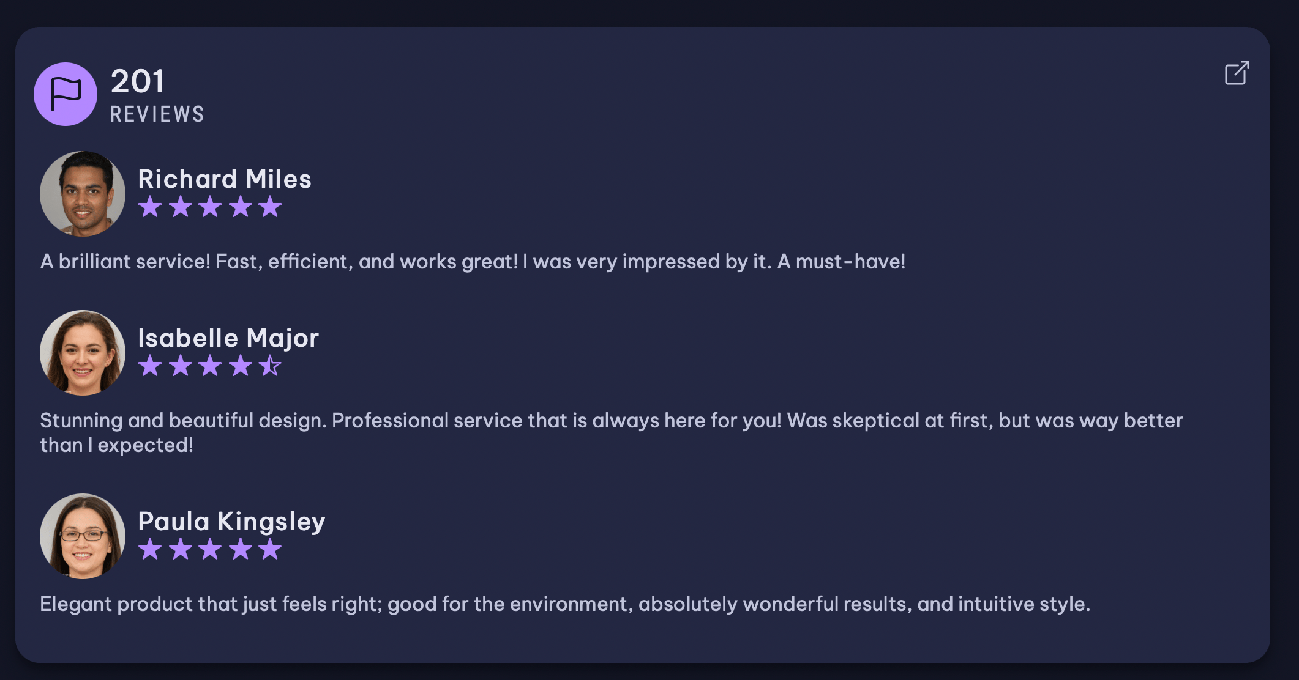The height and width of the screenshot is (680, 1299).
Task: Click the REVIEWS label
Action: [x=157, y=114]
